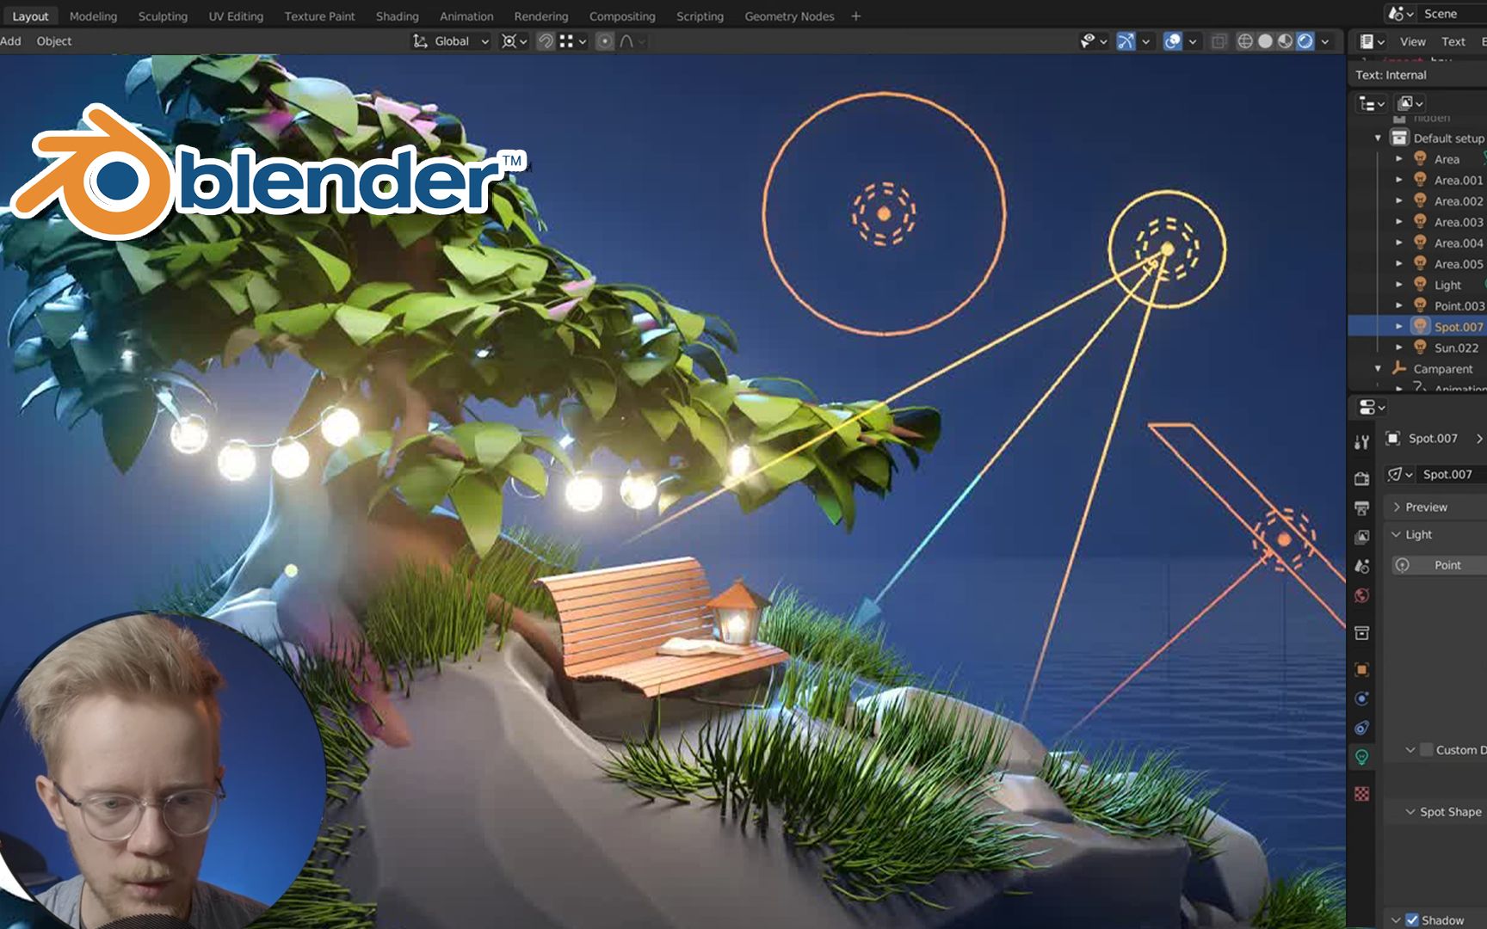
Task: Switch to the Shading workspace
Action: pyautogui.click(x=397, y=15)
